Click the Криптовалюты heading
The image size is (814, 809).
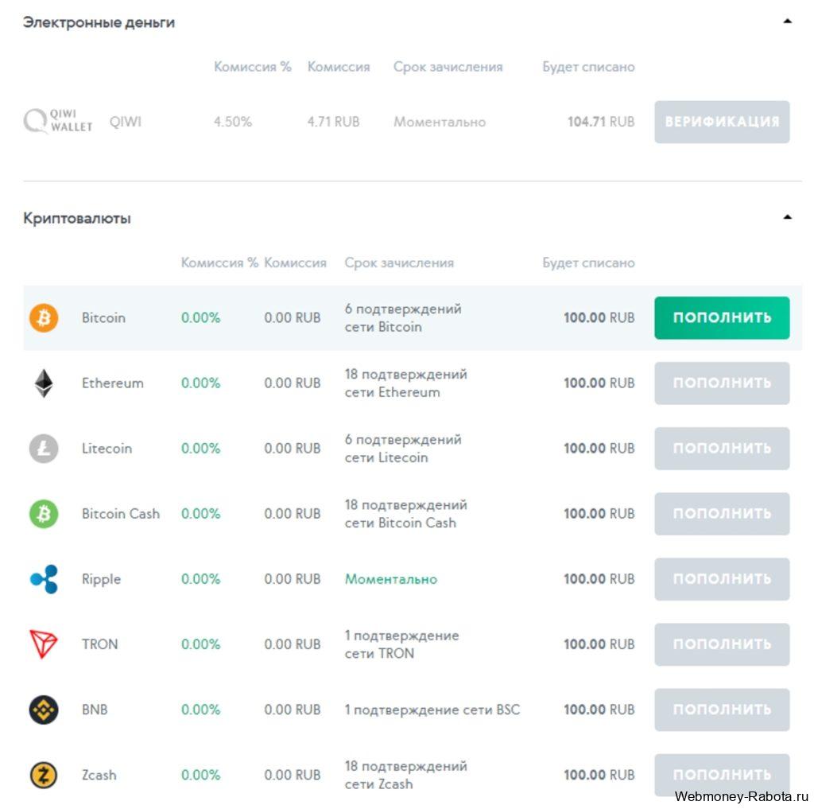coord(77,218)
